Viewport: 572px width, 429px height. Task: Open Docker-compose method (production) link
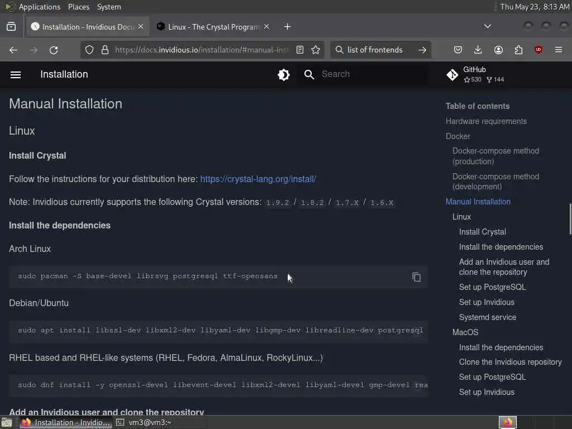pos(496,156)
